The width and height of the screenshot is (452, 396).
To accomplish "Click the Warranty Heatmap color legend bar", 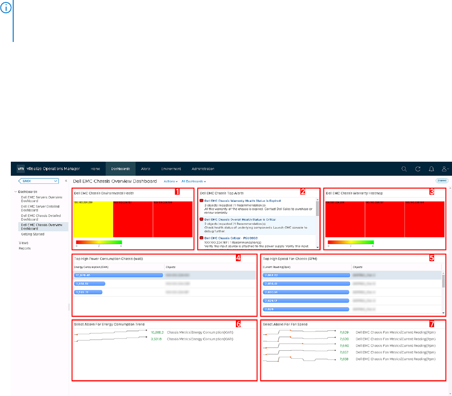I will click(x=351, y=242).
